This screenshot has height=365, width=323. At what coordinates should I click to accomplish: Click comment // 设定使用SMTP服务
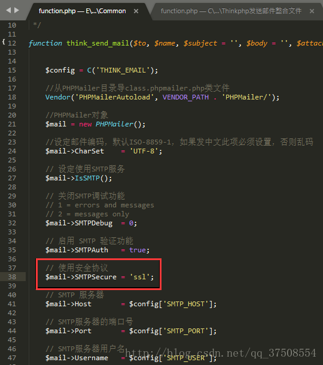pyautogui.click(x=85, y=169)
